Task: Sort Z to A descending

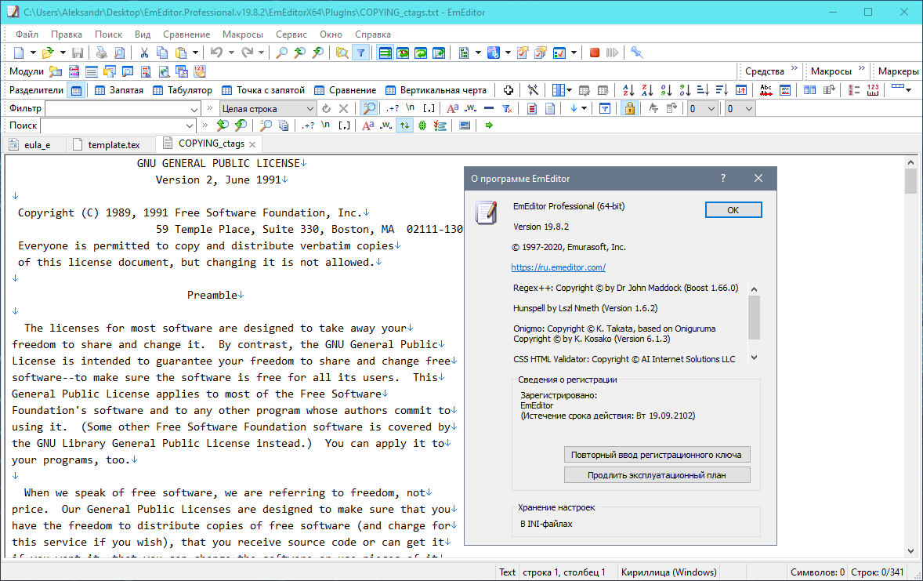Action: [647, 90]
